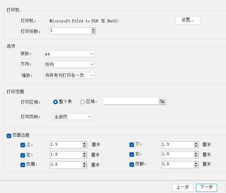This screenshot has height=193, width=226.
Task: Click the range selector icon next to 区域 field
Action: coord(162,101)
